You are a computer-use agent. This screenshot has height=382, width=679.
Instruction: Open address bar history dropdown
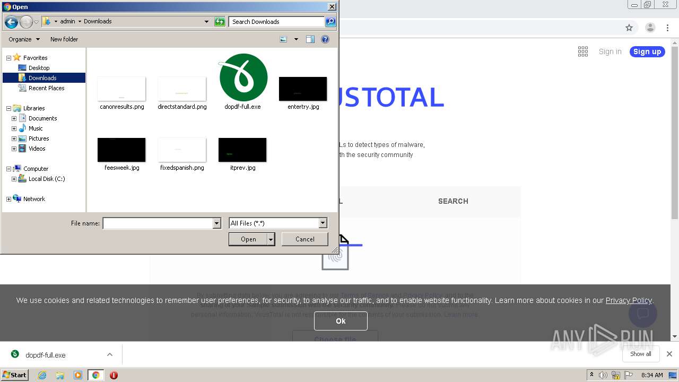206,22
